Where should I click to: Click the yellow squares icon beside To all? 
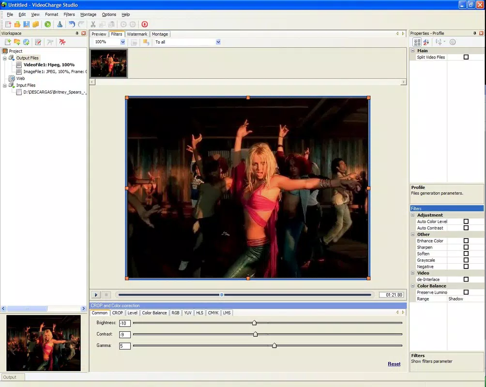pos(146,42)
